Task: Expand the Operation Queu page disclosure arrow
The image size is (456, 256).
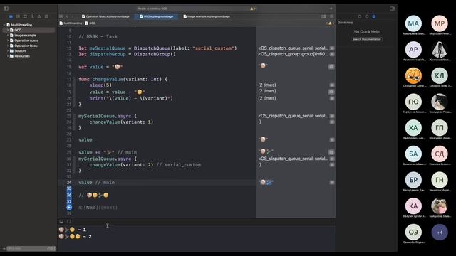Action: [x=8, y=46]
